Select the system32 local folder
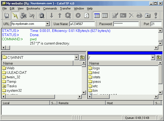The width and height of the screenshot is (164, 121). (x=12, y=90)
